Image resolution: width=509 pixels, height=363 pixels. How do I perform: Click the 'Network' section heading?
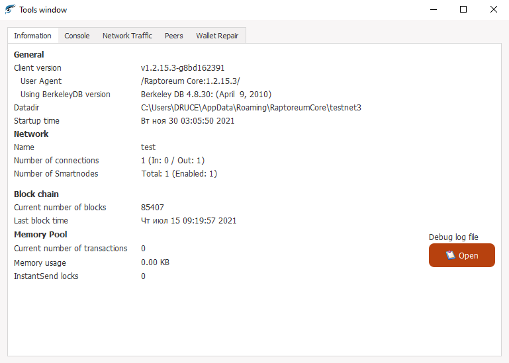31,134
